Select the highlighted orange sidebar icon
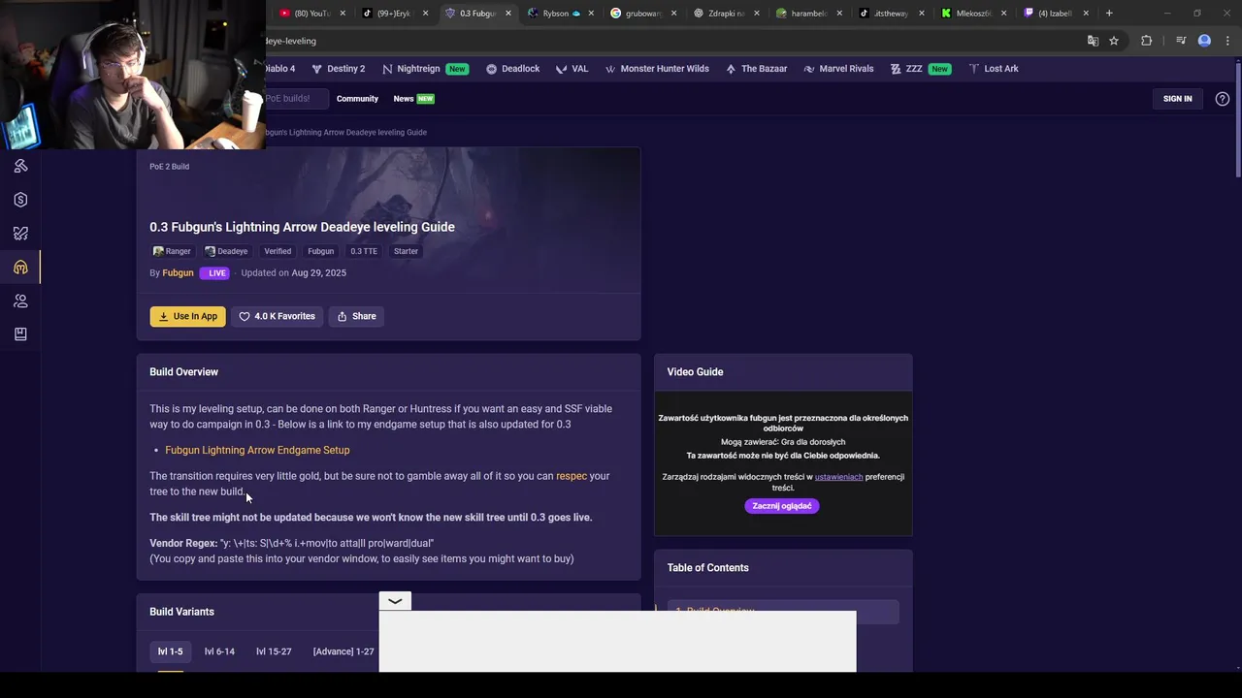The width and height of the screenshot is (1242, 698). pos(20,268)
